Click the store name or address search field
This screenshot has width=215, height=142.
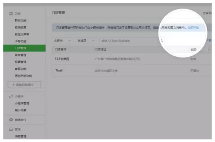[x=129, y=40]
